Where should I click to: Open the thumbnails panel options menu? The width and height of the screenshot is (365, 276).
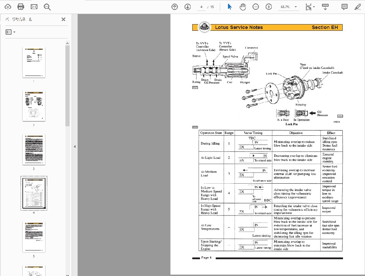coord(10,32)
